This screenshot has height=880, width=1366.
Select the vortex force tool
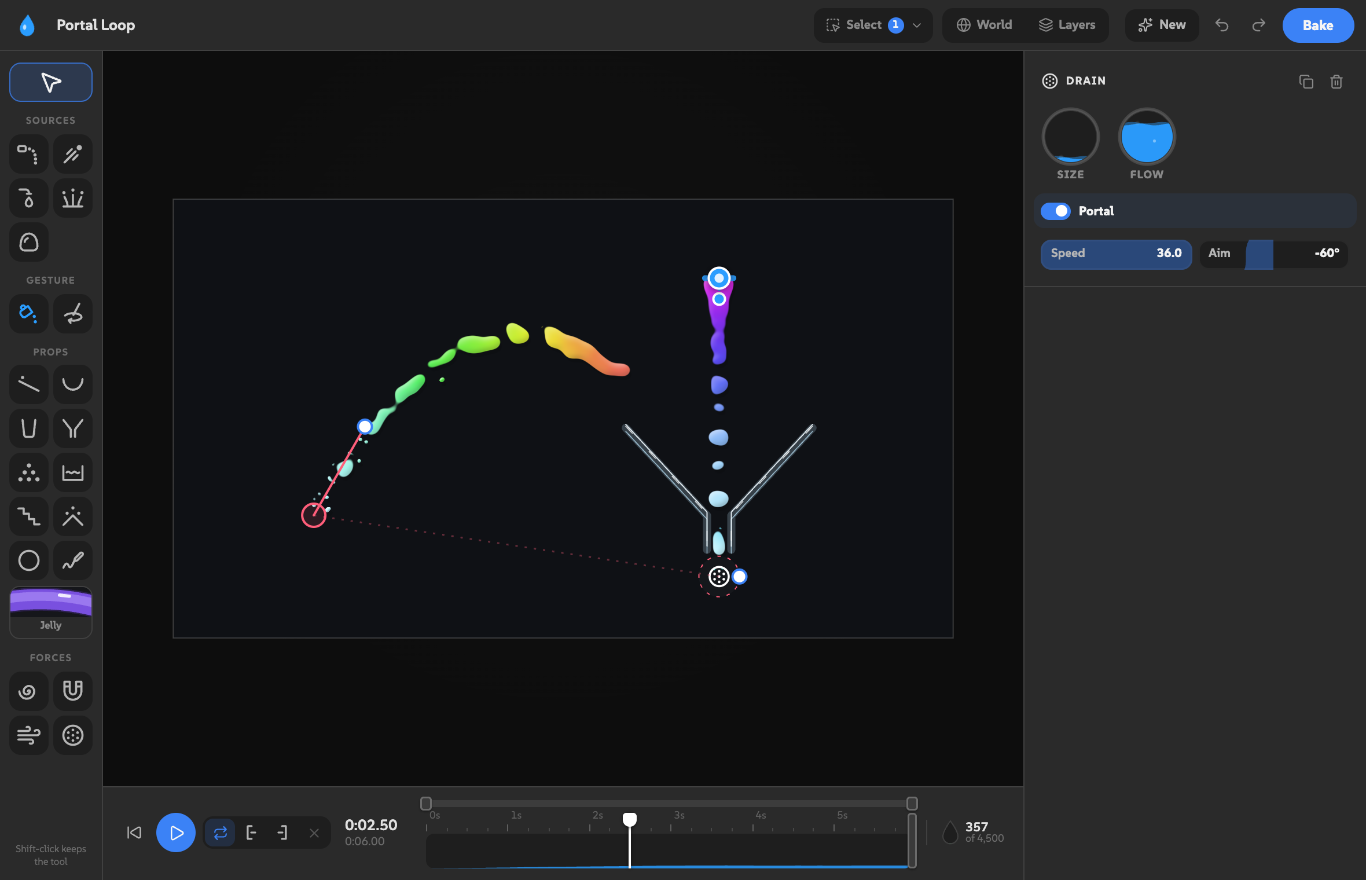pyautogui.click(x=29, y=691)
